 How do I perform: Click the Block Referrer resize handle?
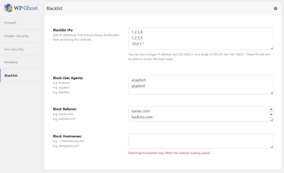coord(272,120)
